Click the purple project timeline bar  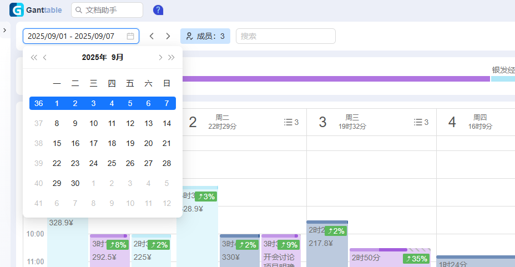point(336,79)
